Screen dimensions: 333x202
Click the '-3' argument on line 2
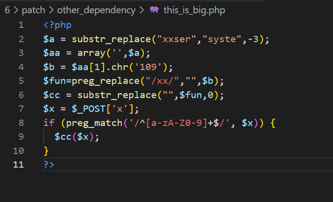tap(253, 39)
